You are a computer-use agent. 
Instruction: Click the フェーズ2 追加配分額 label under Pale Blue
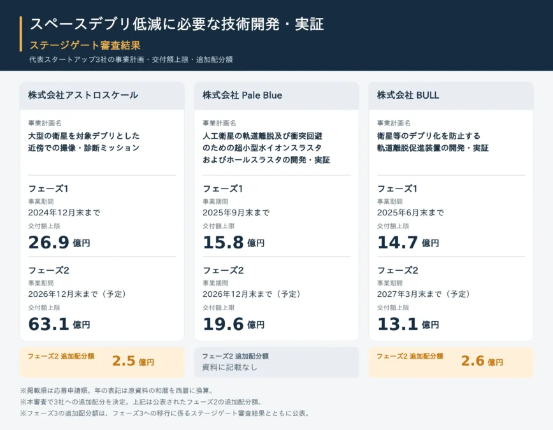point(236,356)
